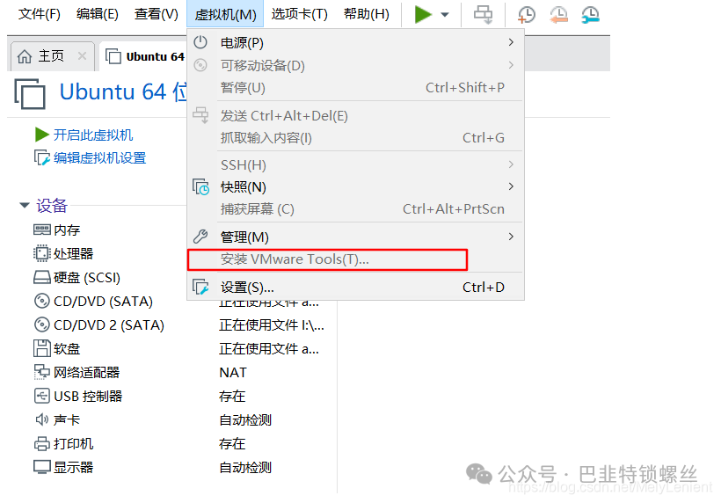Click the NAT value for network adapter
The image size is (721, 503).
click(x=233, y=373)
